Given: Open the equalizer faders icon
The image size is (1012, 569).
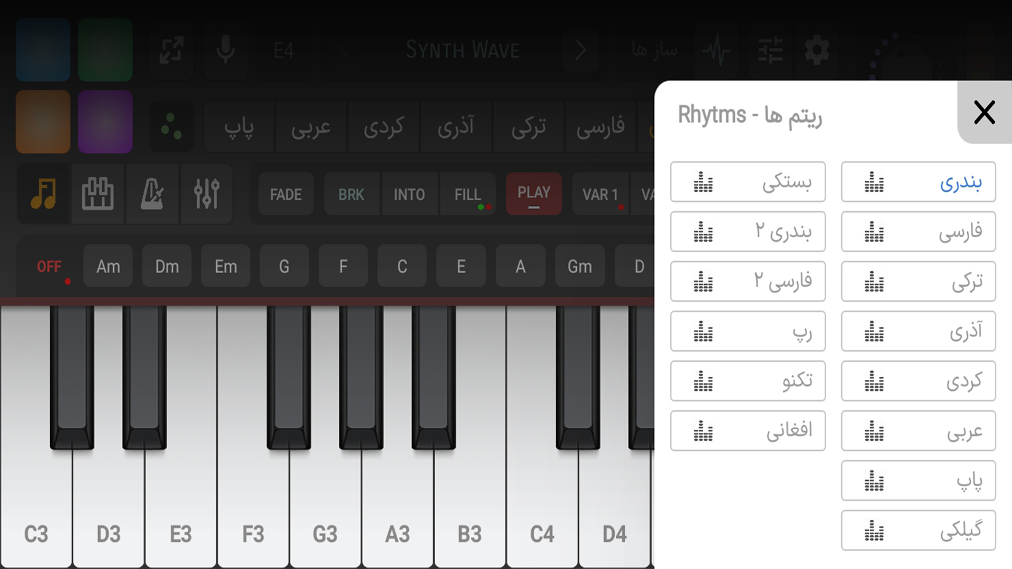Looking at the screenshot, I should pyautogui.click(x=207, y=193).
